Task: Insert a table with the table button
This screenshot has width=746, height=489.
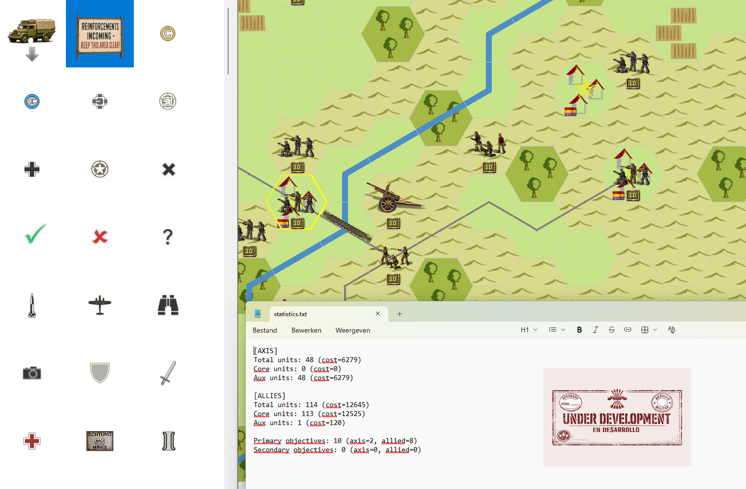Action: [645, 330]
